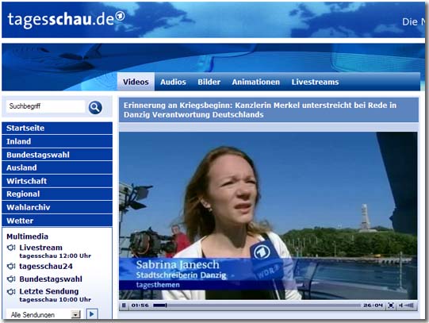Click the volume speaker icon in player
429x323 pixels.
pyautogui.click(x=400, y=305)
